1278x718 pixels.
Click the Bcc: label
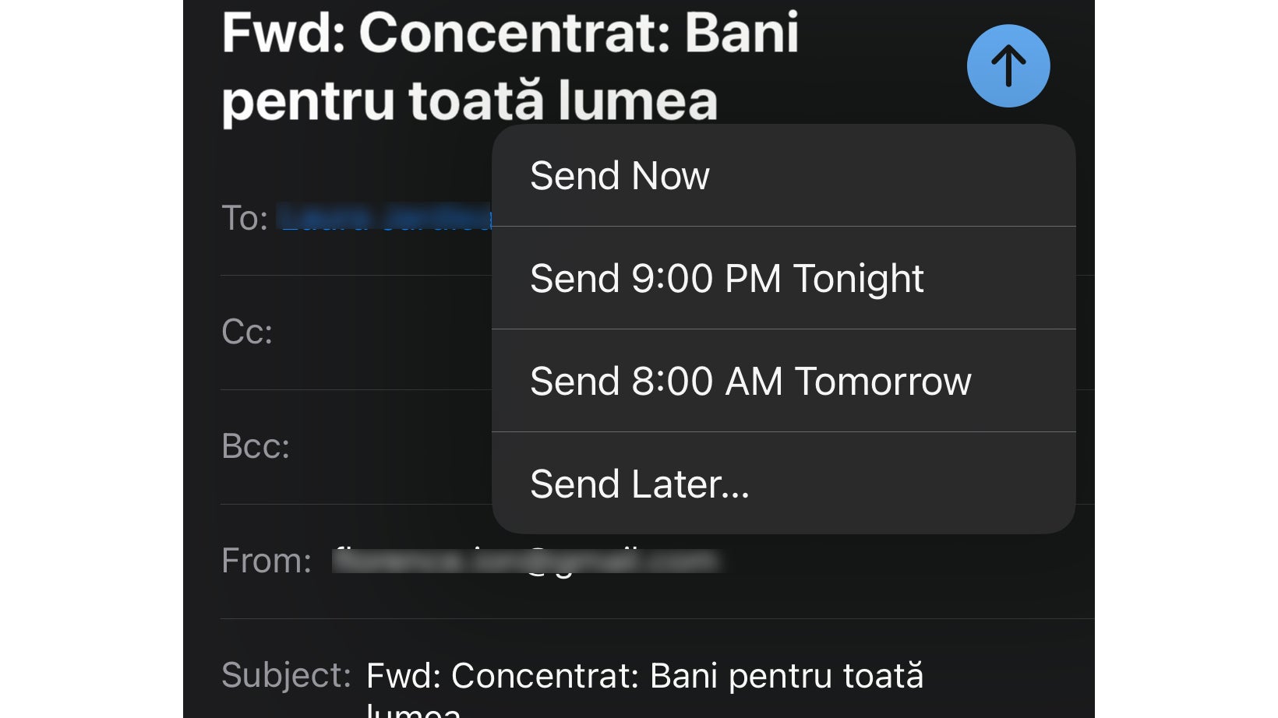click(256, 447)
